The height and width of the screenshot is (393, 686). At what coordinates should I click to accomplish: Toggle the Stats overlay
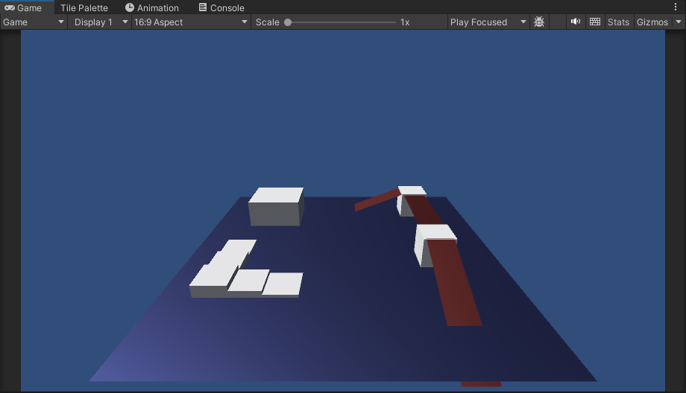tap(618, 22)
